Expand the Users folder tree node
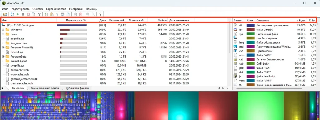The image size is (320, 120). coord(3,34)
